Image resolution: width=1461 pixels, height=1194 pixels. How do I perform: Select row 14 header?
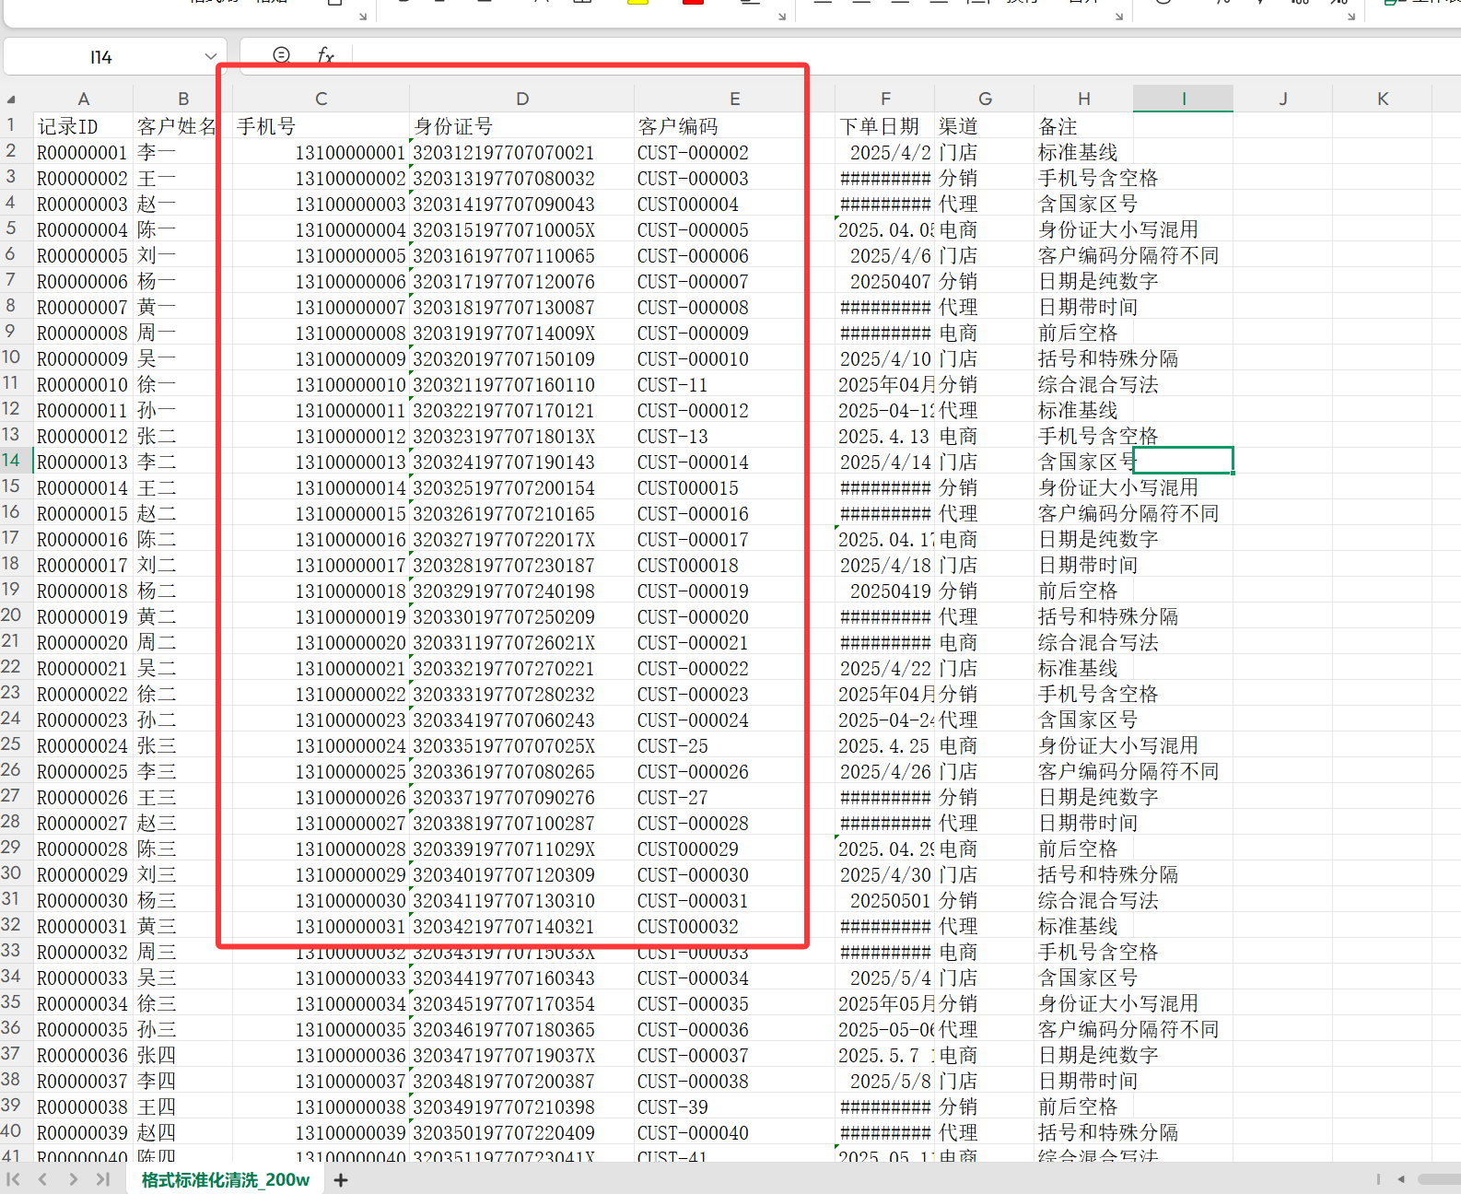click(11, 461)
